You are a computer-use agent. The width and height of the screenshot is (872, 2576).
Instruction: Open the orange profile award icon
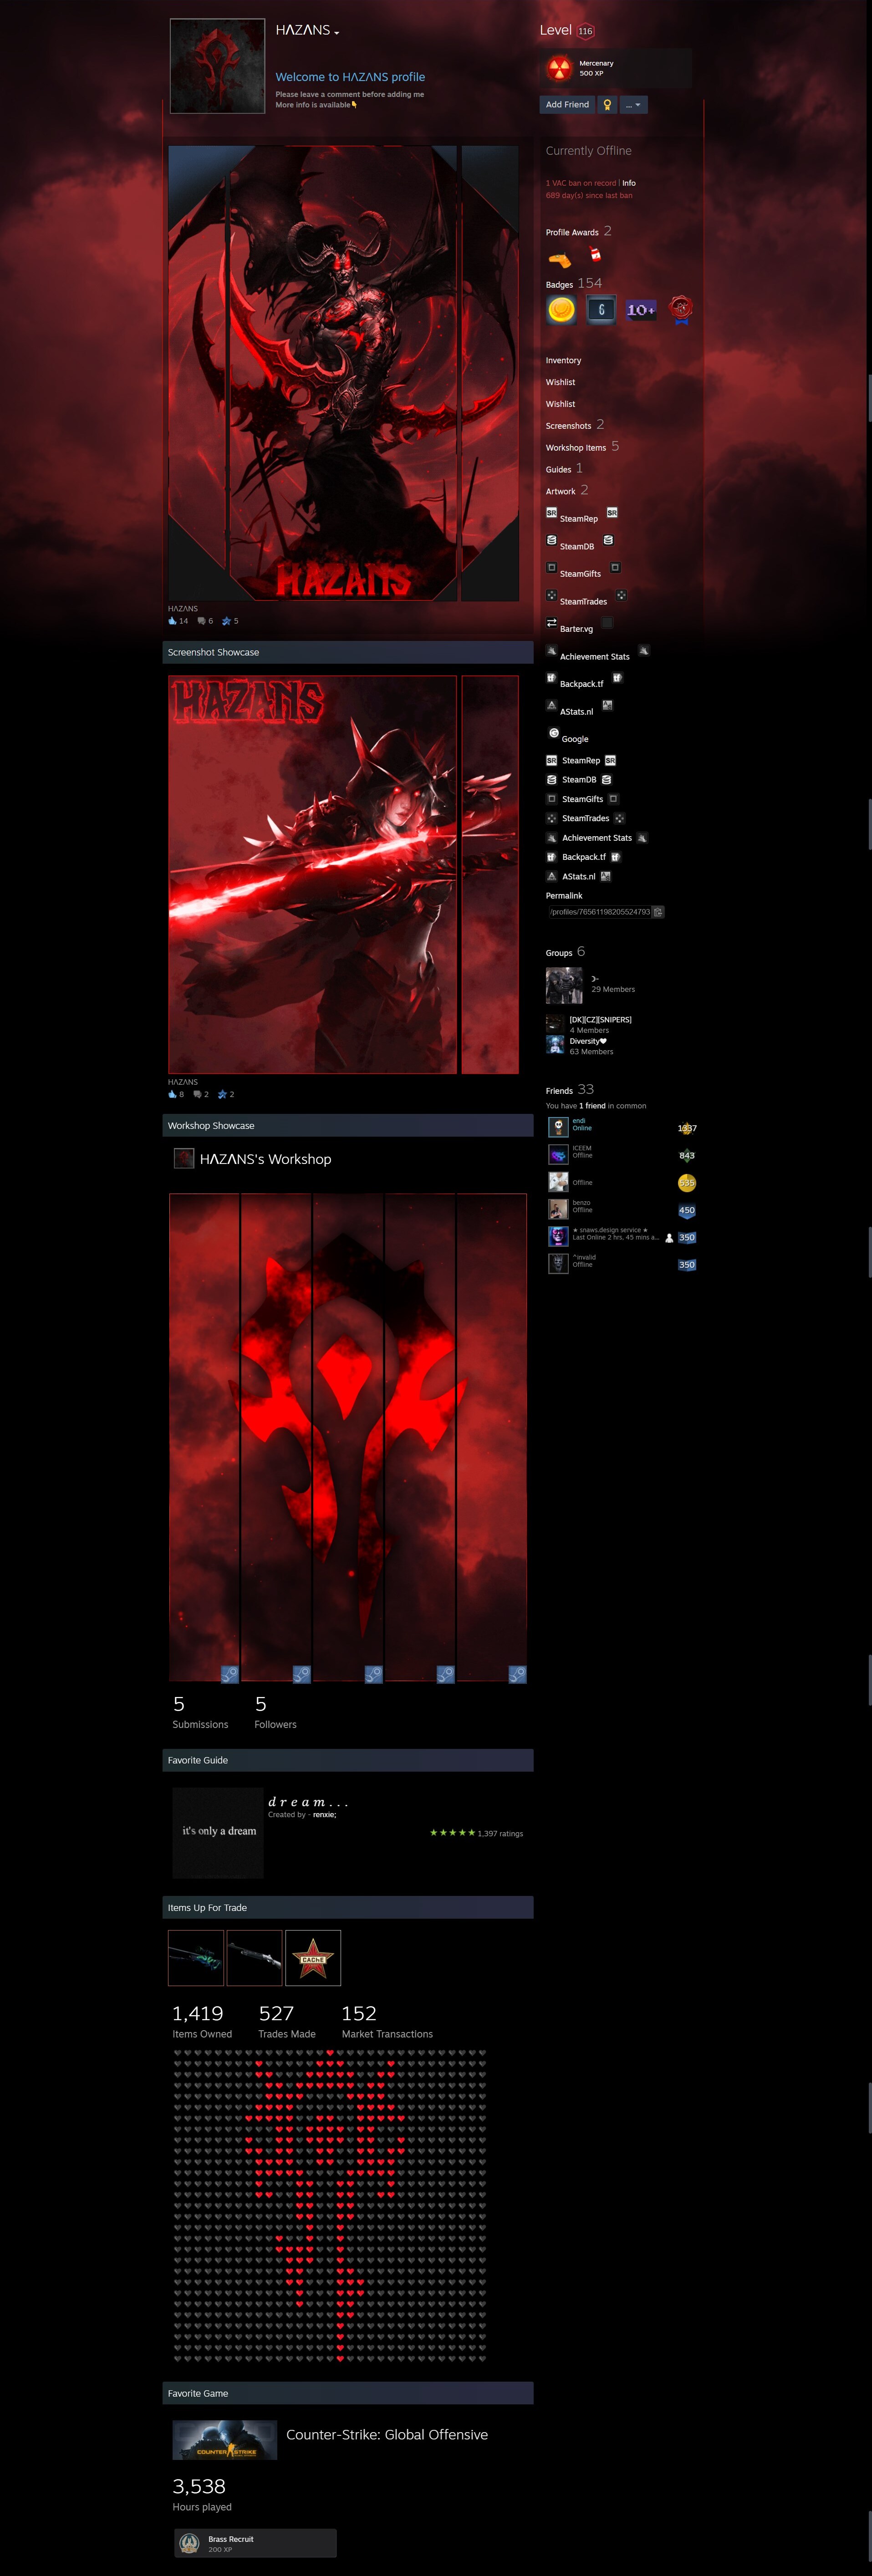coord(559,259)
